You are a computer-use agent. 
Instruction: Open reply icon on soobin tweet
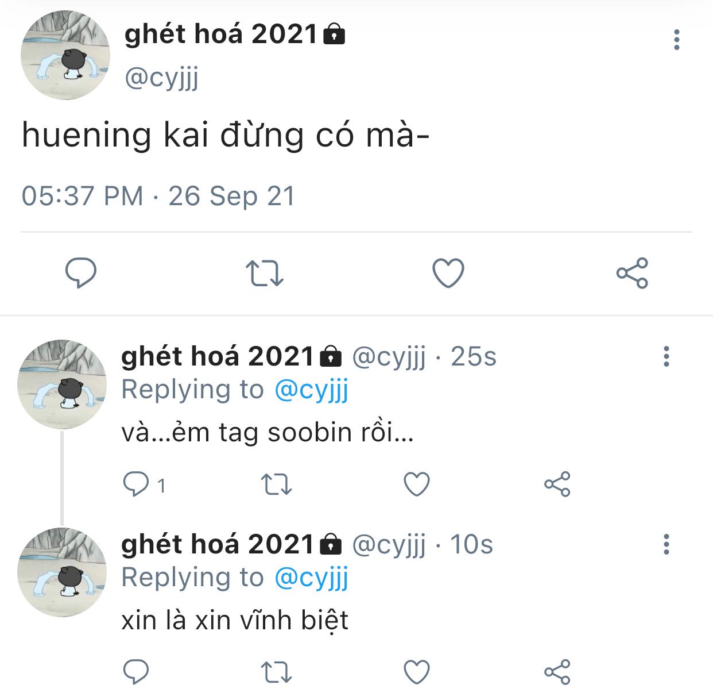click(136, 484)
